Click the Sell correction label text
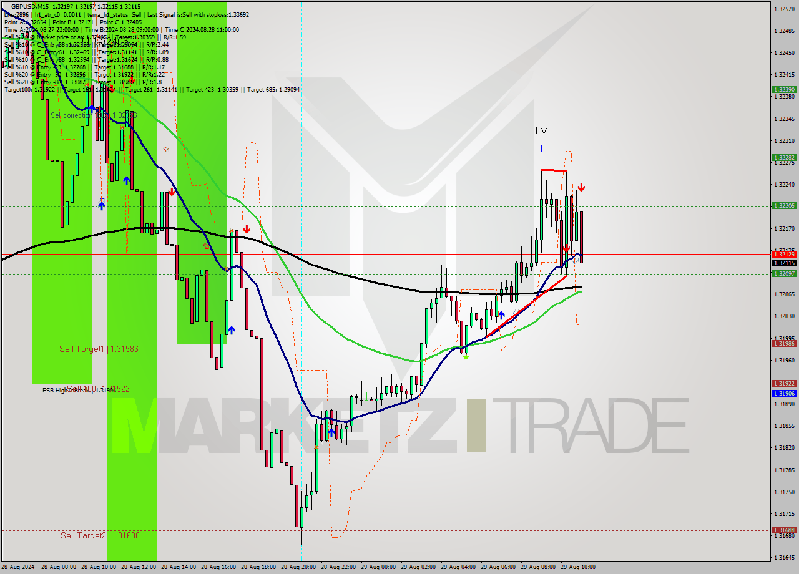The width and height of the screenshot is (799, 574). click(94, 115)
